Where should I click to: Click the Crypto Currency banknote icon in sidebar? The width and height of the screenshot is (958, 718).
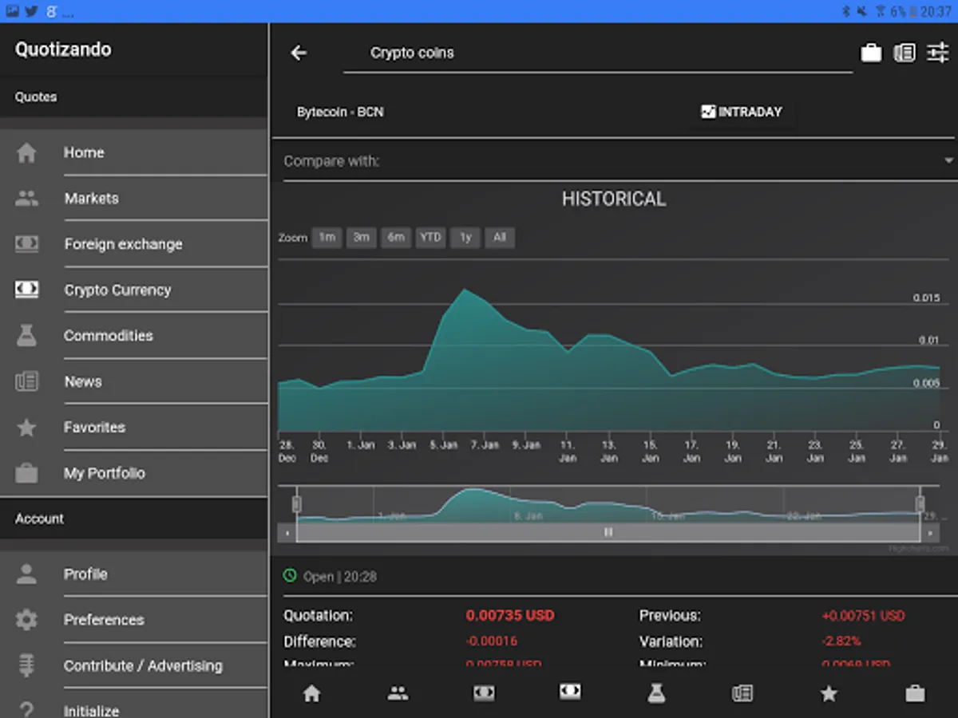pos(26,290)
